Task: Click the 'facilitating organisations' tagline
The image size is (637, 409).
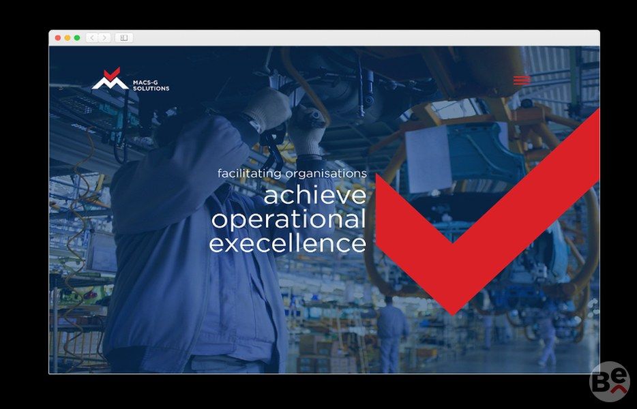Action: (292, 174)
